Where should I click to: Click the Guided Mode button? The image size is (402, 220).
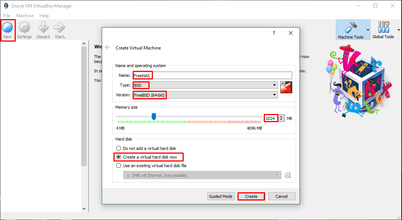tap(221, 196)
